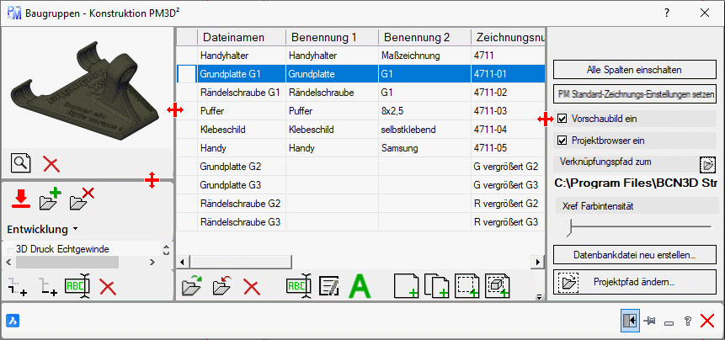Screen dimensions: 725x340
Task: Toggle the row checkbox beside Grundplatte G1
Action: tap(186, 74)
